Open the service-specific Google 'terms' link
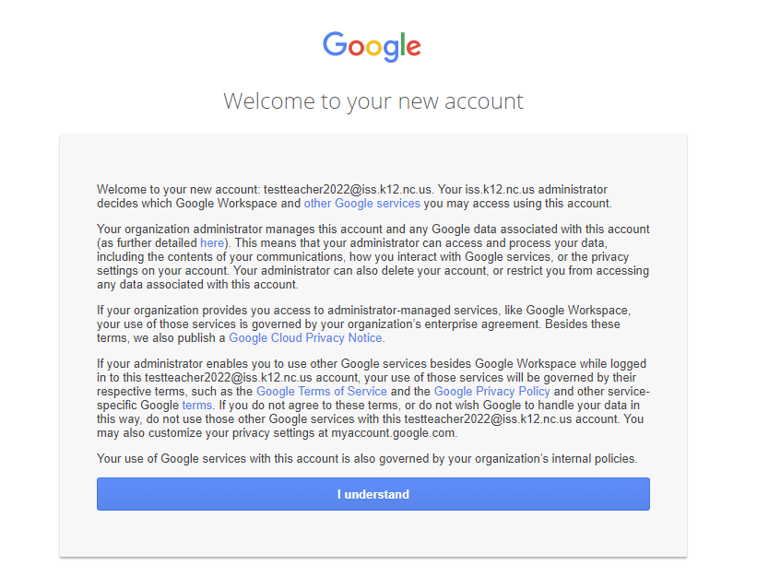Viewport: 757px width, 577px height. [x=197, y=406]
